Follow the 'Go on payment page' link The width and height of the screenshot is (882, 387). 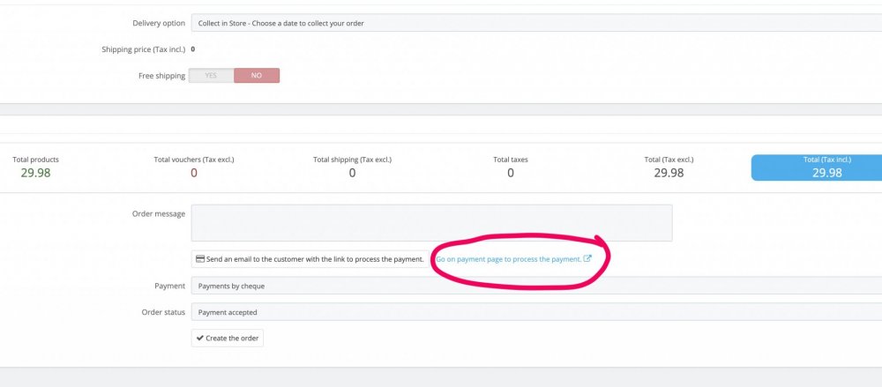pyautogui.click(x=508, y=259)
